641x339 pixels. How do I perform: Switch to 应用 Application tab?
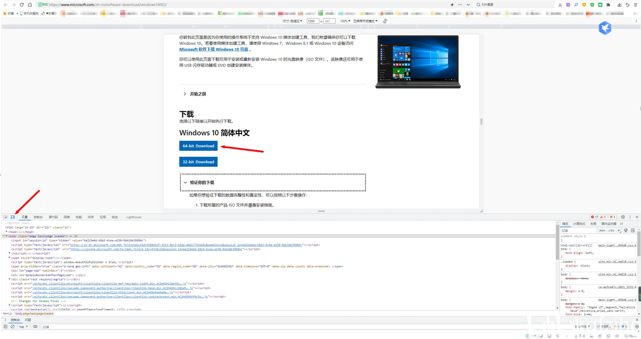pos(103,217)
